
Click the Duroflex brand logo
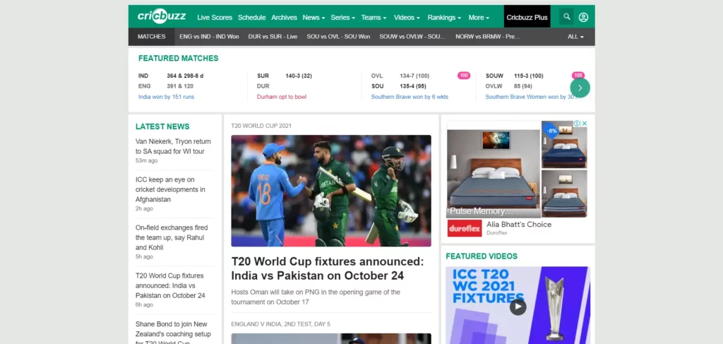tap(465, 228)
